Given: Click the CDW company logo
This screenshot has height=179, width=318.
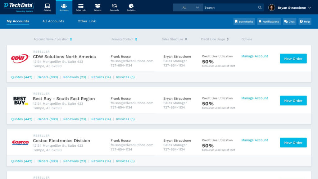Looking at the screenshot, I should point(20,58).
